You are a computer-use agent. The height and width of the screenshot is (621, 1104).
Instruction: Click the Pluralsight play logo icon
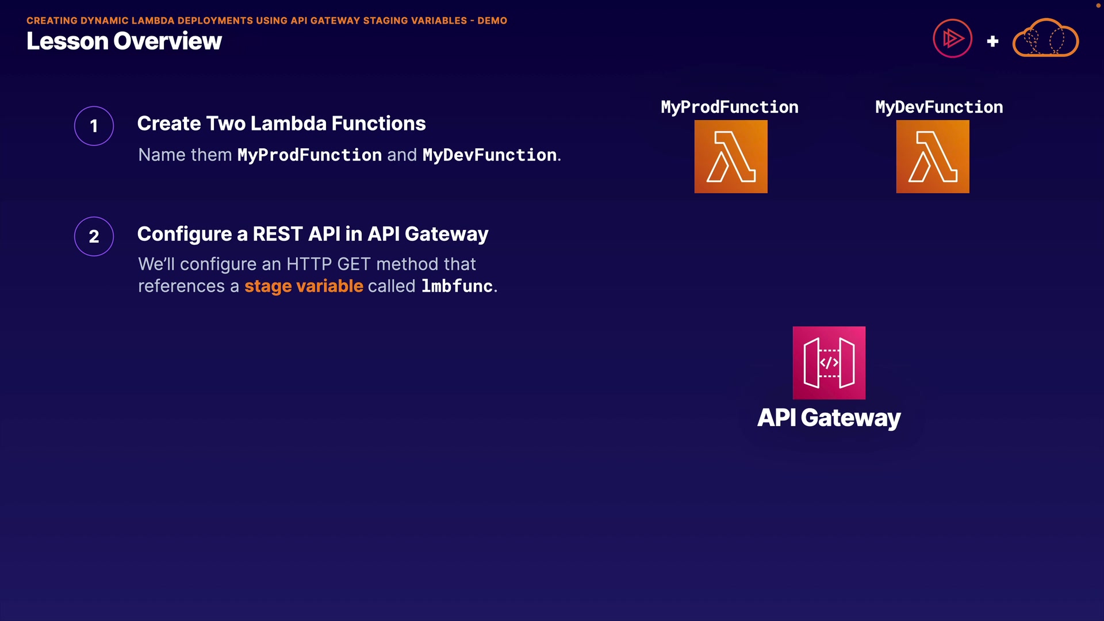click(952, 39)
